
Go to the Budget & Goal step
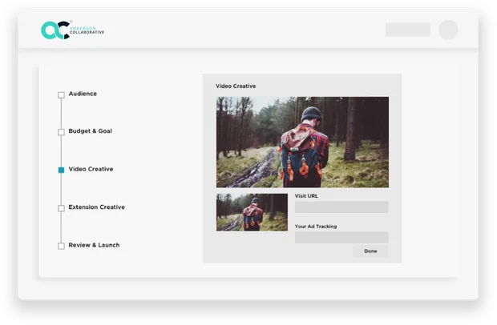point(91,131)
